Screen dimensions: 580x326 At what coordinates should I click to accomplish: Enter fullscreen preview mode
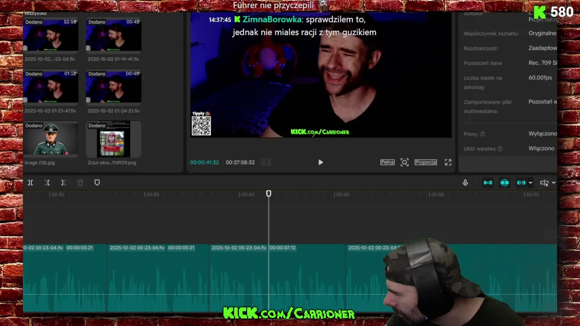tap(448, 162)
